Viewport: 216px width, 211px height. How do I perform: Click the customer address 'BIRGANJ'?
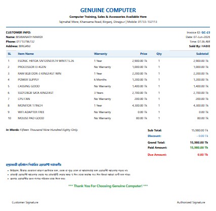pos(25,46)
